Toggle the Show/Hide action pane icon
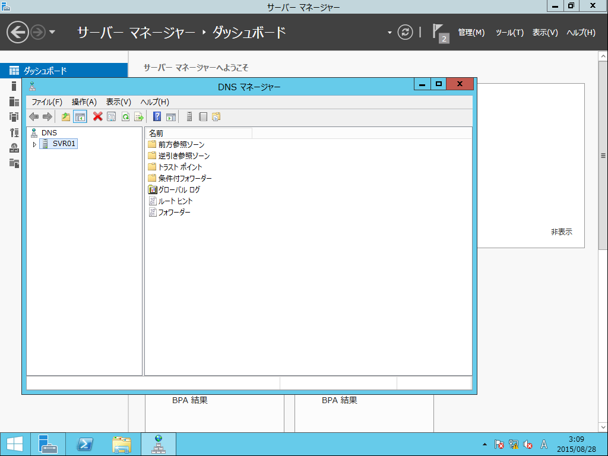This screenshot has width=608, height=456. coord(171,116)
